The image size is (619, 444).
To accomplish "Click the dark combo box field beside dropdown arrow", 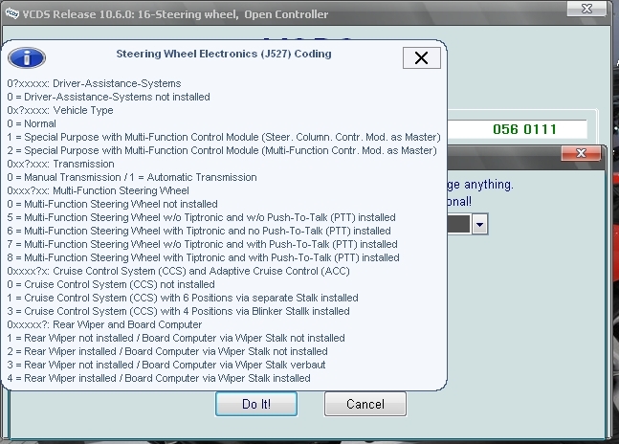I will (458, 225).
